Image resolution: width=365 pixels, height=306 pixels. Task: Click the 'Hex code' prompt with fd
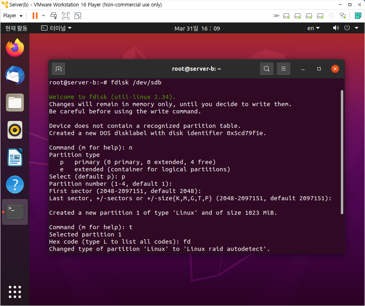(120, 242)
